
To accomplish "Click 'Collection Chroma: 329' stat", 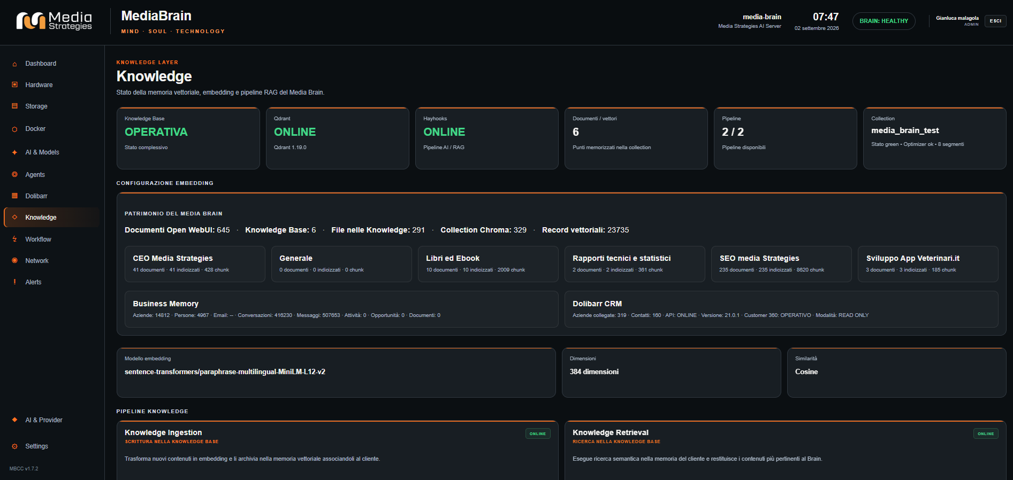I will pyautogui.click(x=483, y=230).
